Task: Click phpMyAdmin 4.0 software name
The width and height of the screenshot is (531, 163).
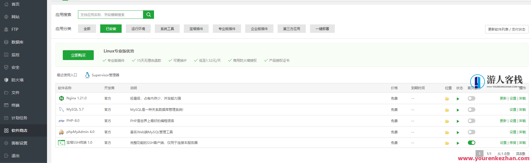Action: (81, 132)
